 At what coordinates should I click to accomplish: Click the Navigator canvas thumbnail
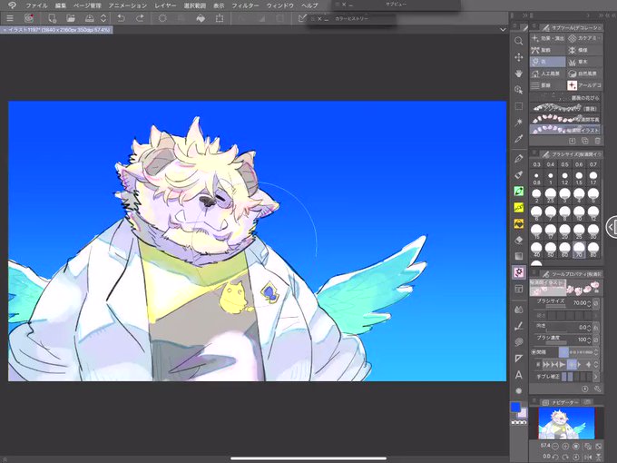[566, 423]
